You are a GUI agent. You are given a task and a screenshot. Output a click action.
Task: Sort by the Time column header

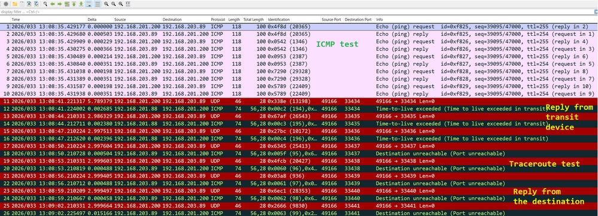(48, 19)
